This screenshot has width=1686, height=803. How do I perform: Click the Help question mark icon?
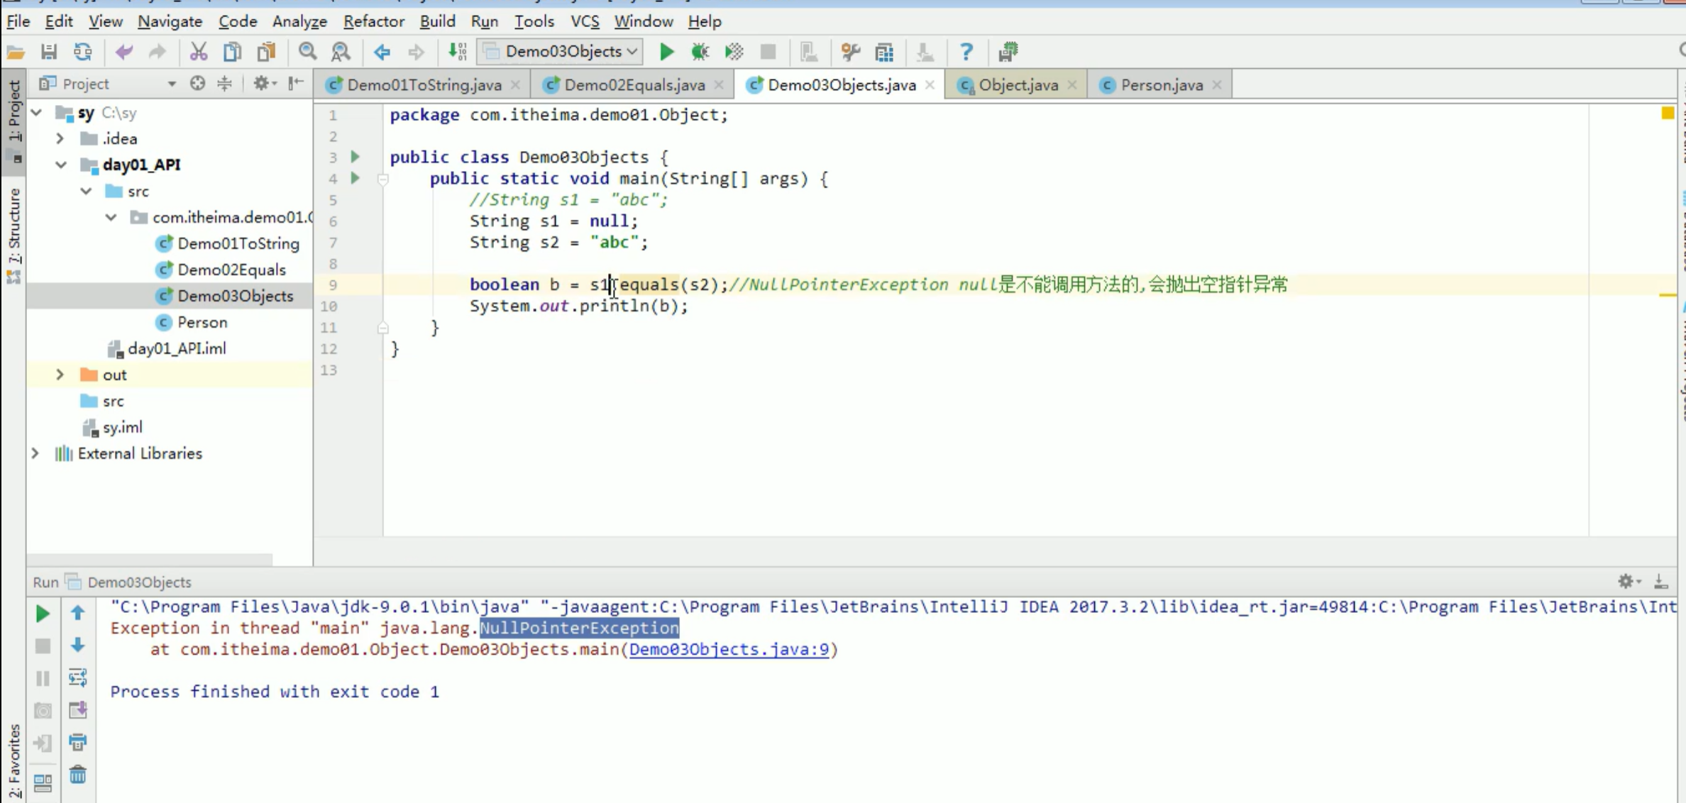click(x=966, y=52)
